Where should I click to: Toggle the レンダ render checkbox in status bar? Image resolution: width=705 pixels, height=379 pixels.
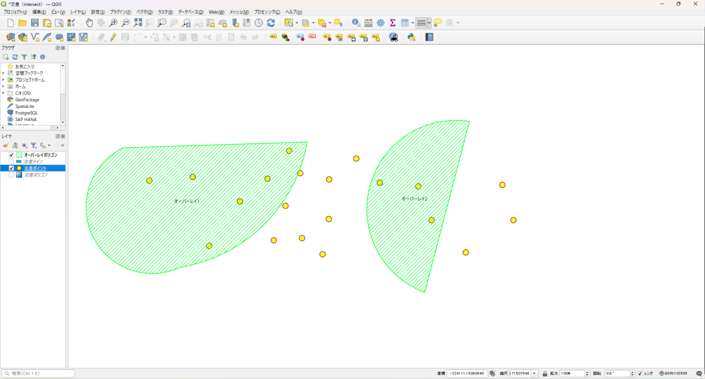pyautogui.click(x=640, y=373)
